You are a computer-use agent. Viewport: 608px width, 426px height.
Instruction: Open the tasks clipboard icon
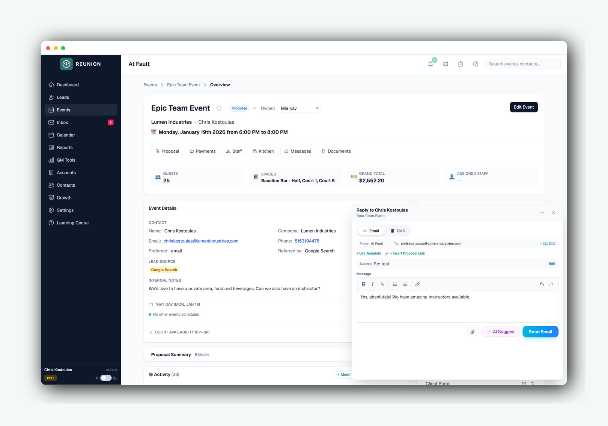pyautogui.click(x=461, y=64)
